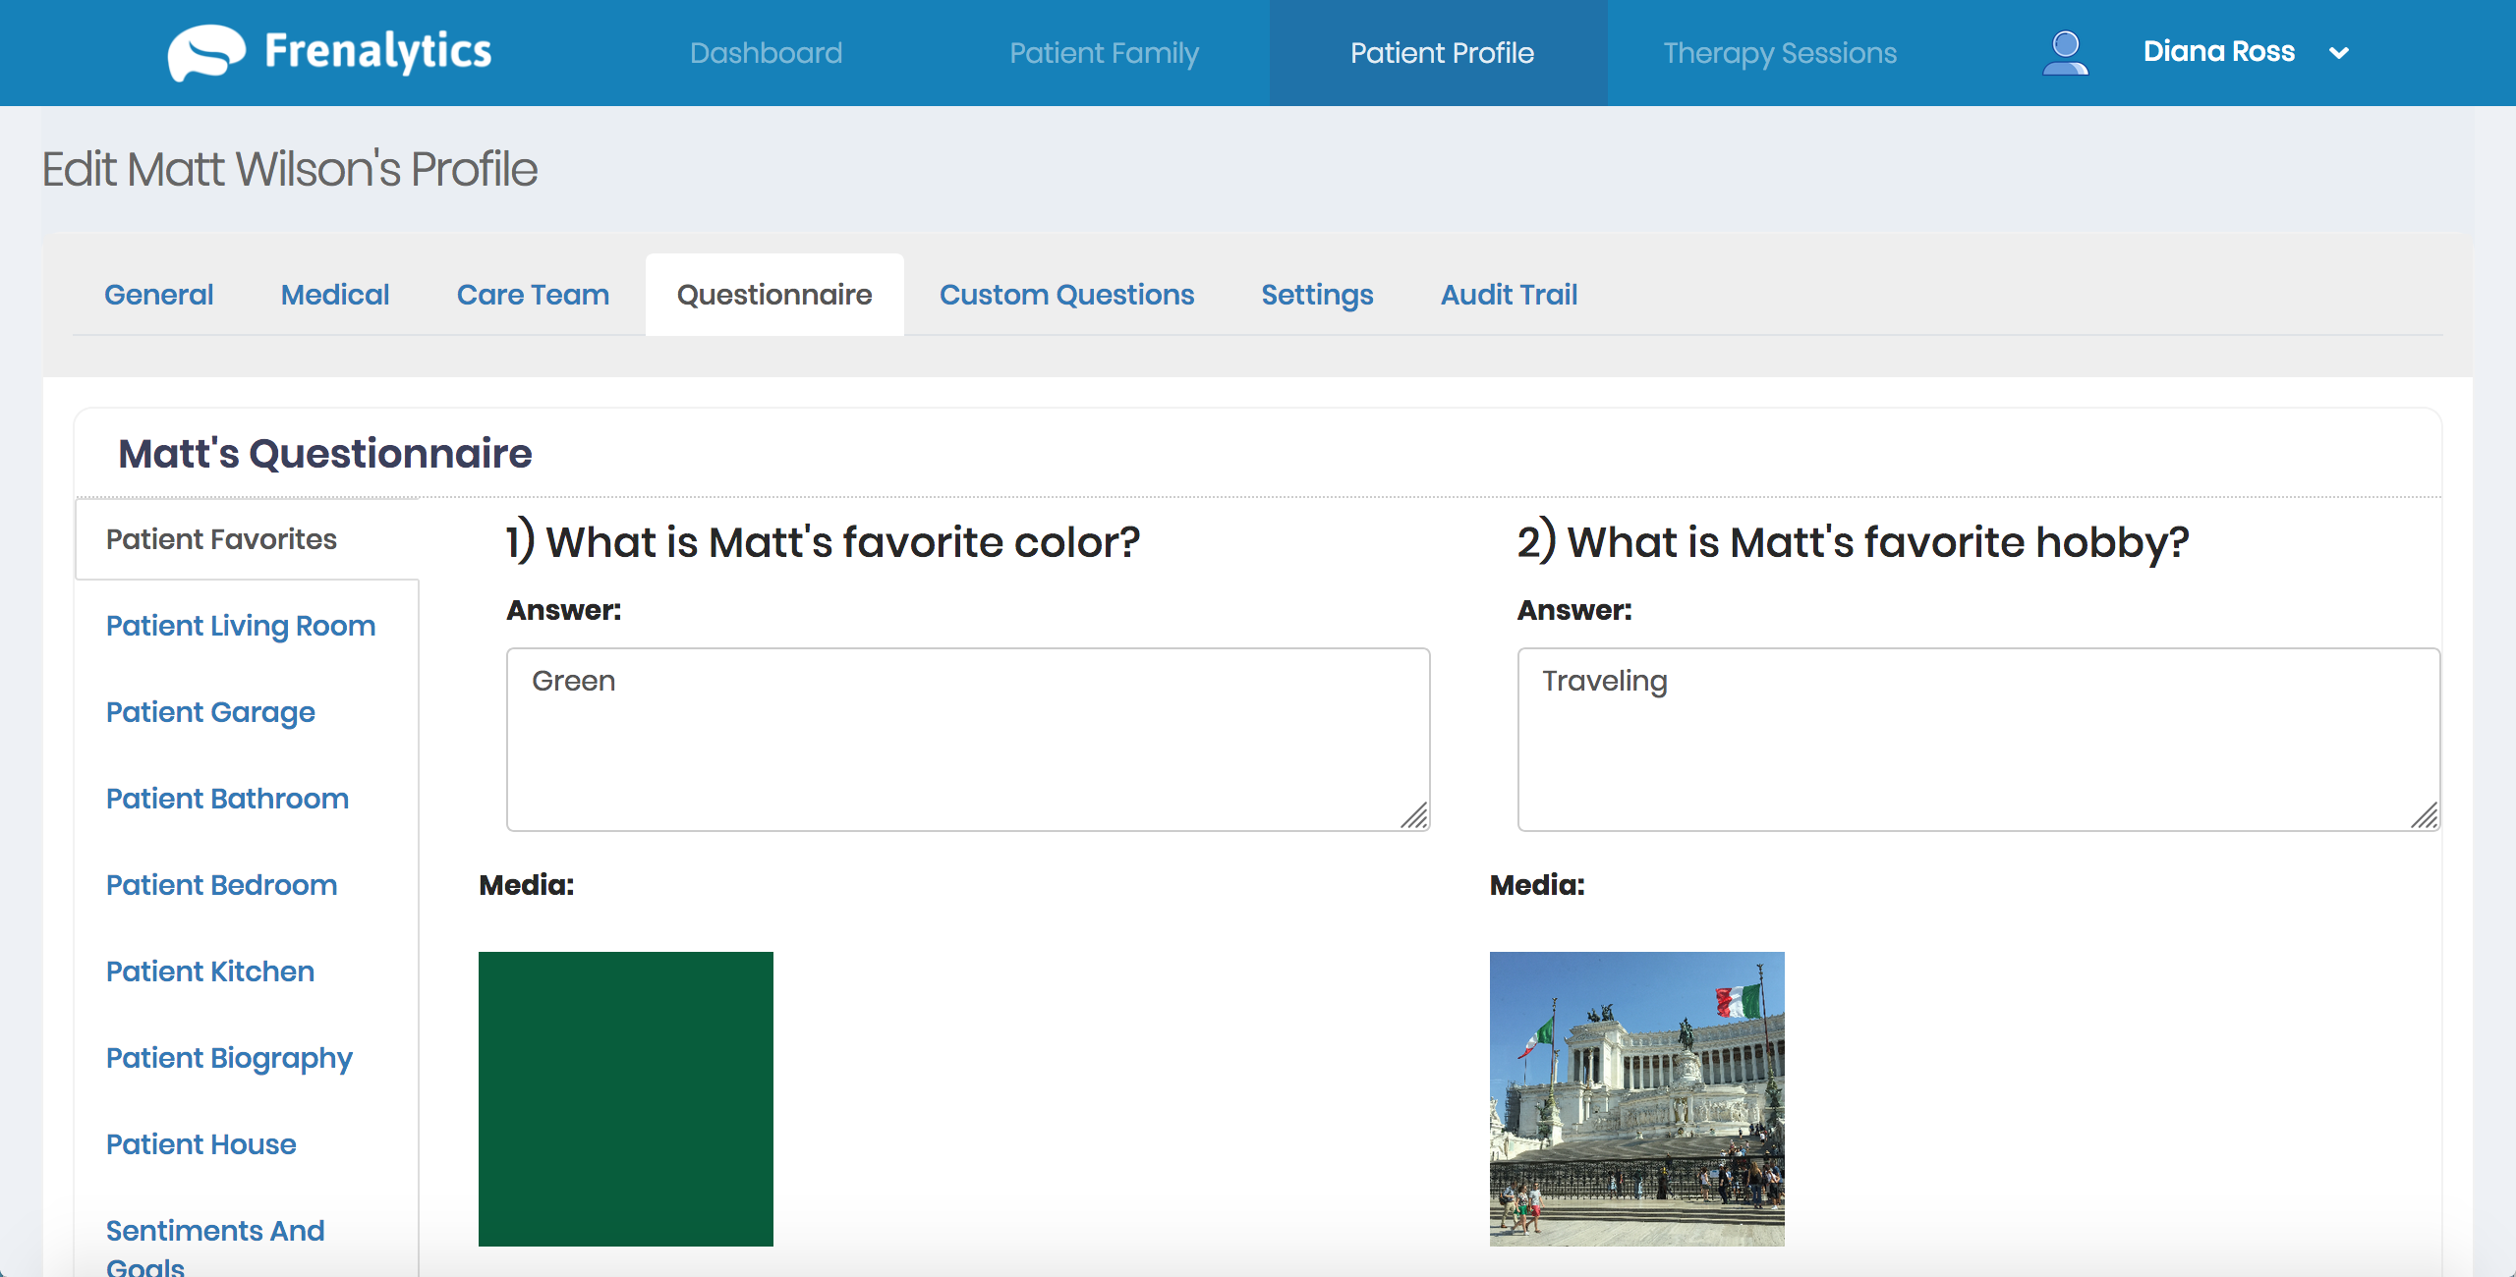The height and width of the screenshot is (1277, 2516).
Task: Go to the Patient Kitchen questions
Action: tap(210, 972)
